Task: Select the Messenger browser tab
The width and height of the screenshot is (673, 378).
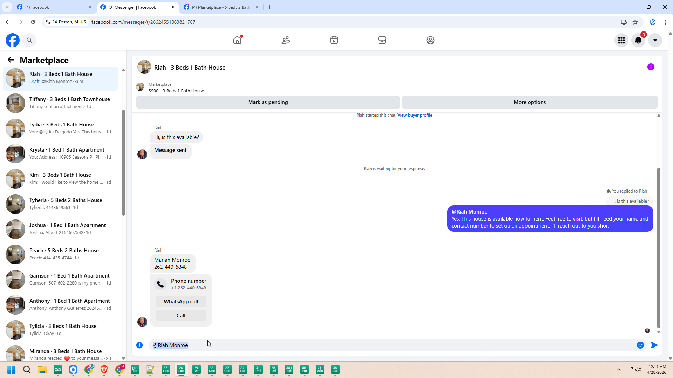Action: click(x=138, y=7)
